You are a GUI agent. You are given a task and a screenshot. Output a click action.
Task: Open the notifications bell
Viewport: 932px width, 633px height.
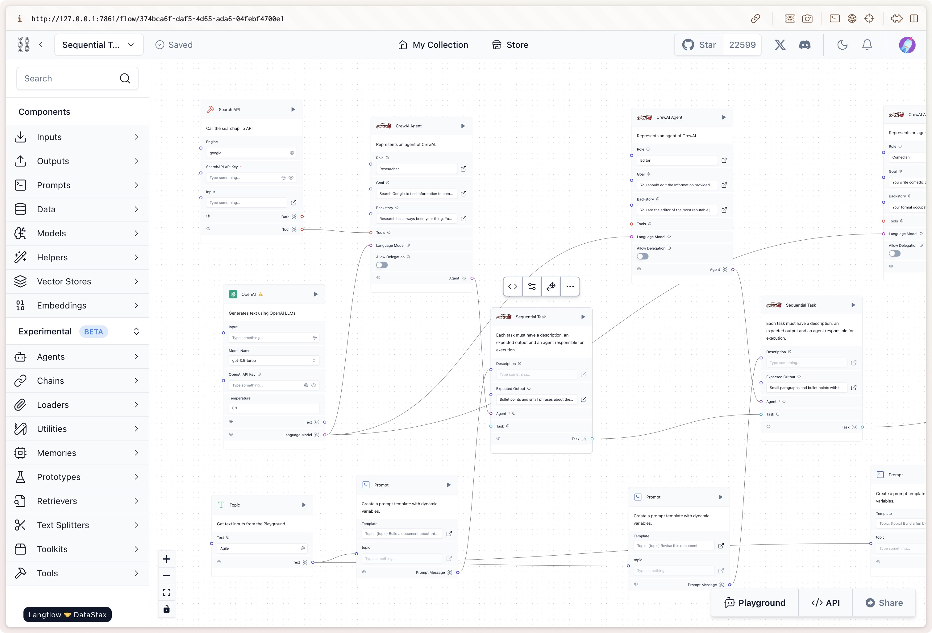coord(867,44)
